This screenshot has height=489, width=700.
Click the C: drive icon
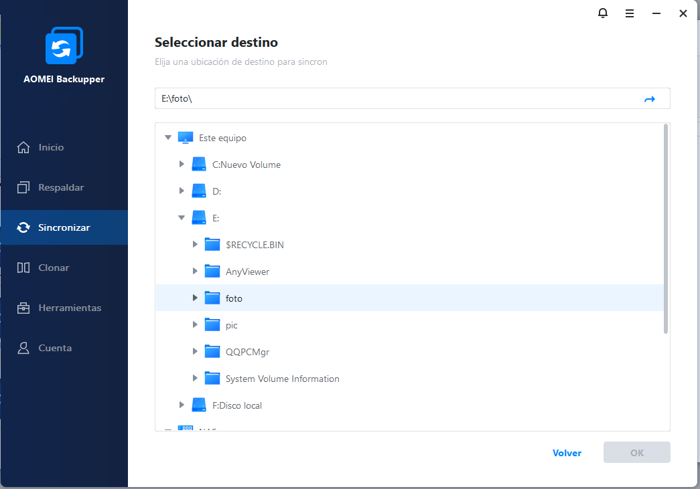click(199, 165)
